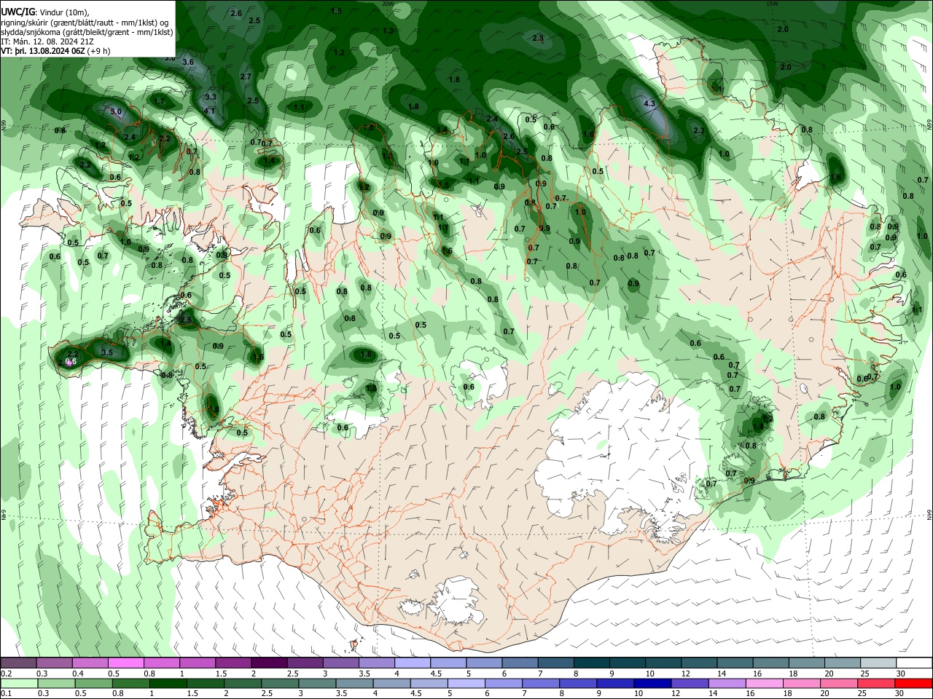Click the '4.3' precipitation value on the map
The height and width of the screenshot is (699, 933).
tap(650, 104)
